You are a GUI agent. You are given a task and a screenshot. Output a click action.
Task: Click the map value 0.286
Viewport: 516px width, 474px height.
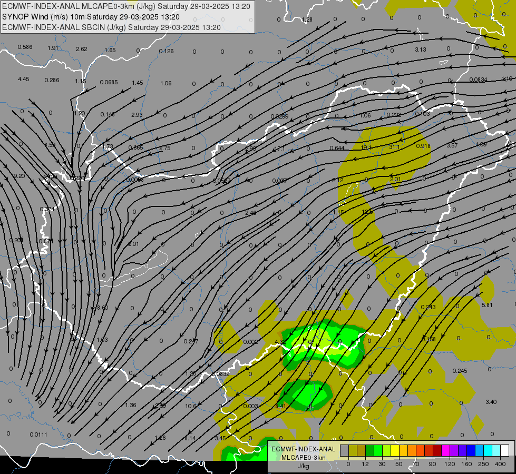pyautogui.click(x=52, y=80)
